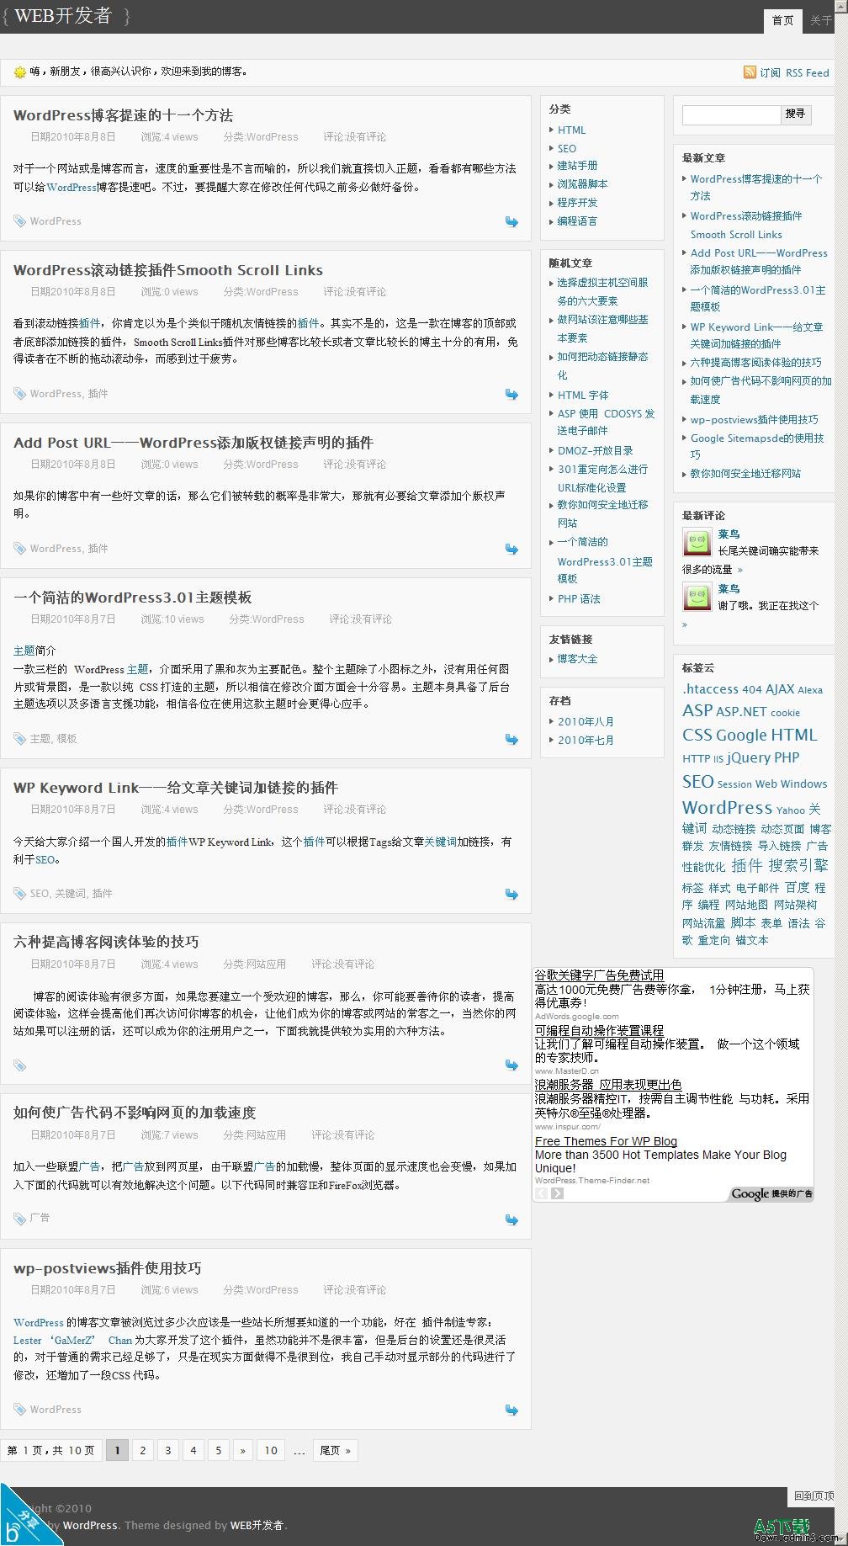Screen dimensions: 848x1546
Task: Click tag icon under WordPress博客提速 post
Action: (x=19, y=221)
